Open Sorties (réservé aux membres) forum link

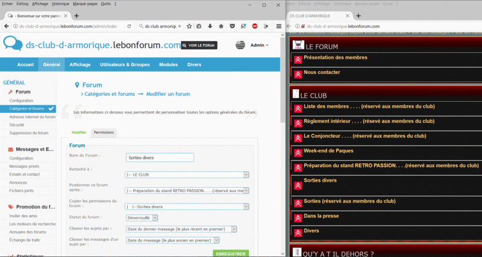point(349,201)
